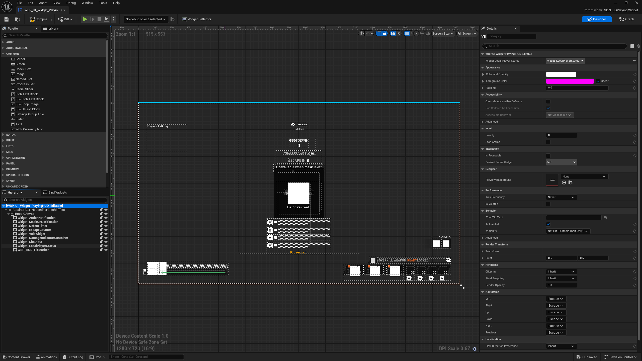This screenshot has width=642, height=361.
Task: Toggle the lock of Widget_Shoutout row
Action: (x=101, y=242)
